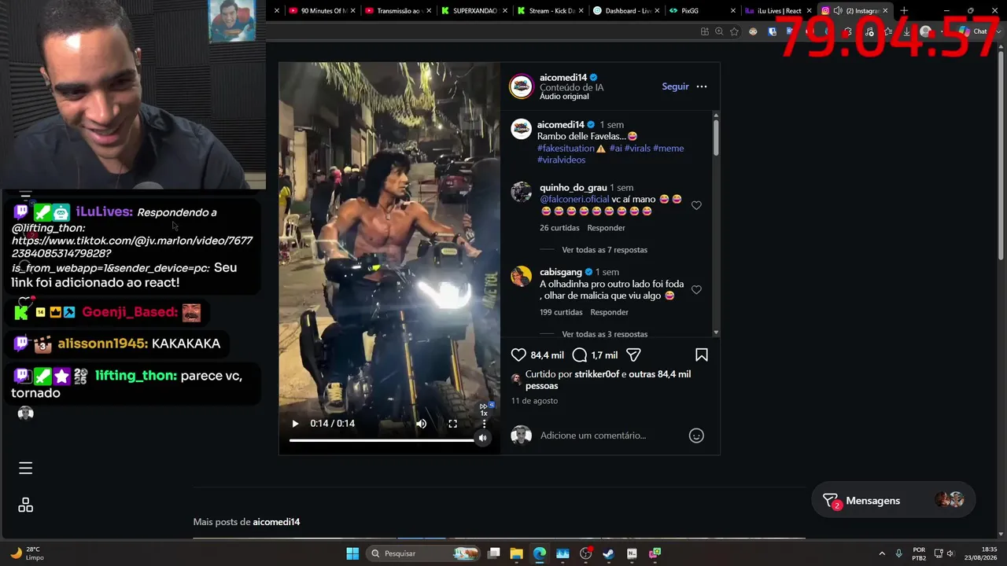Open the Mensagens chat panel
Viewport: 1007px width, 566px height.
click(x=894, y=501)
